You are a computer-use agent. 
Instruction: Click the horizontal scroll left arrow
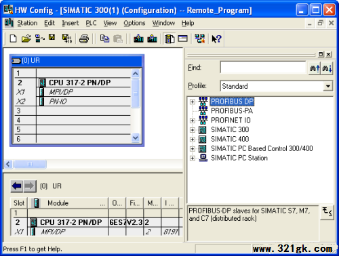(x=8, y=164)
